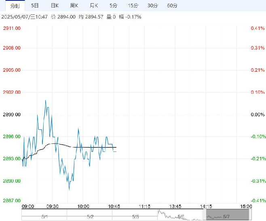Click the left handle of the range selector
Image resolution: width=266 pixels, height=221 pixels.
[x=205, y=215]
